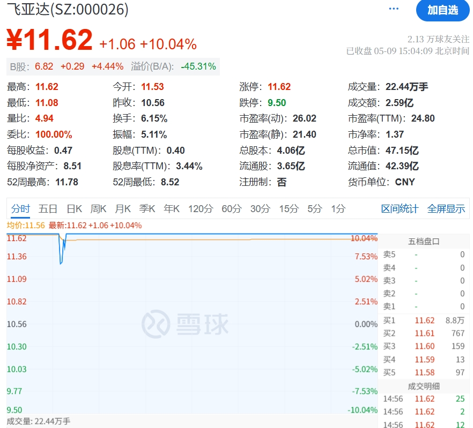Click the 52周最低 value 8.52
The image size is (473, 428).
tap(170, 182)
